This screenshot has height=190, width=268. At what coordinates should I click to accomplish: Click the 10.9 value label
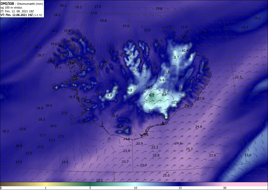144,68
